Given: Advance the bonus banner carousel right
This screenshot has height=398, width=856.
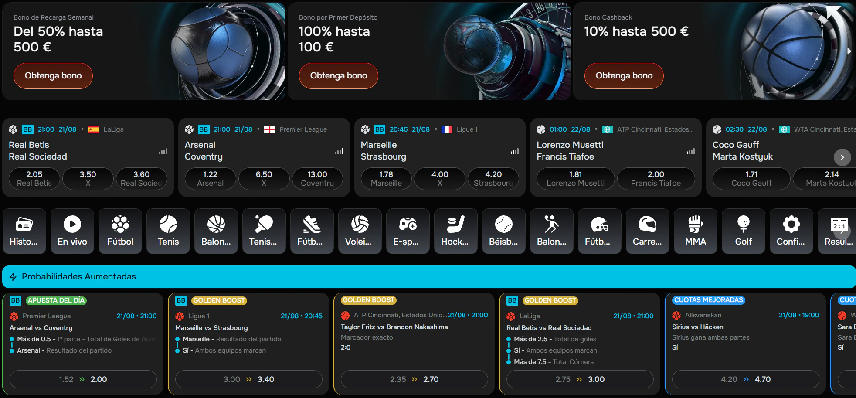Looking at the screenshot, I should 849,51.
